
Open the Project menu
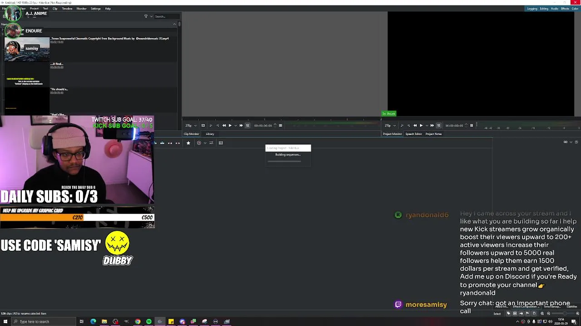[x=34, y=9]
